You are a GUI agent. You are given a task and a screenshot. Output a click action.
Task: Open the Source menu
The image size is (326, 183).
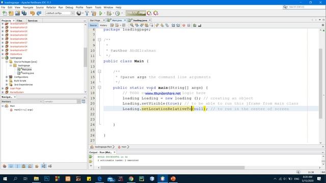[40, 7]
